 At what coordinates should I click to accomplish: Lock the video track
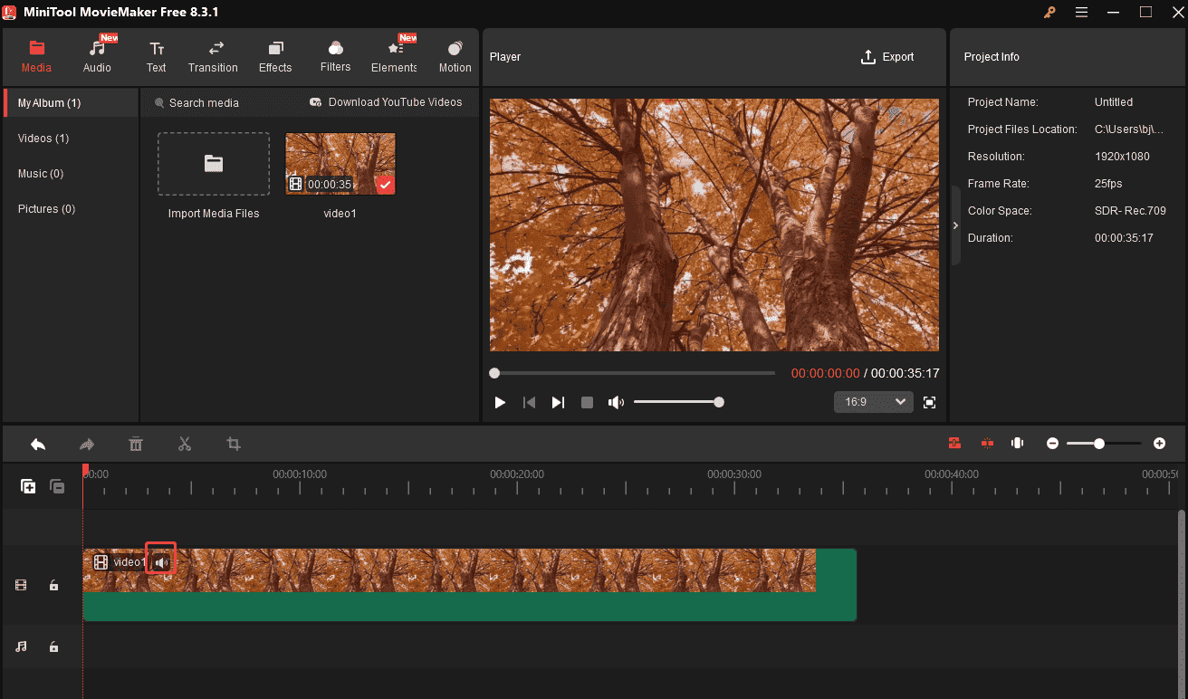click(53, 585)
